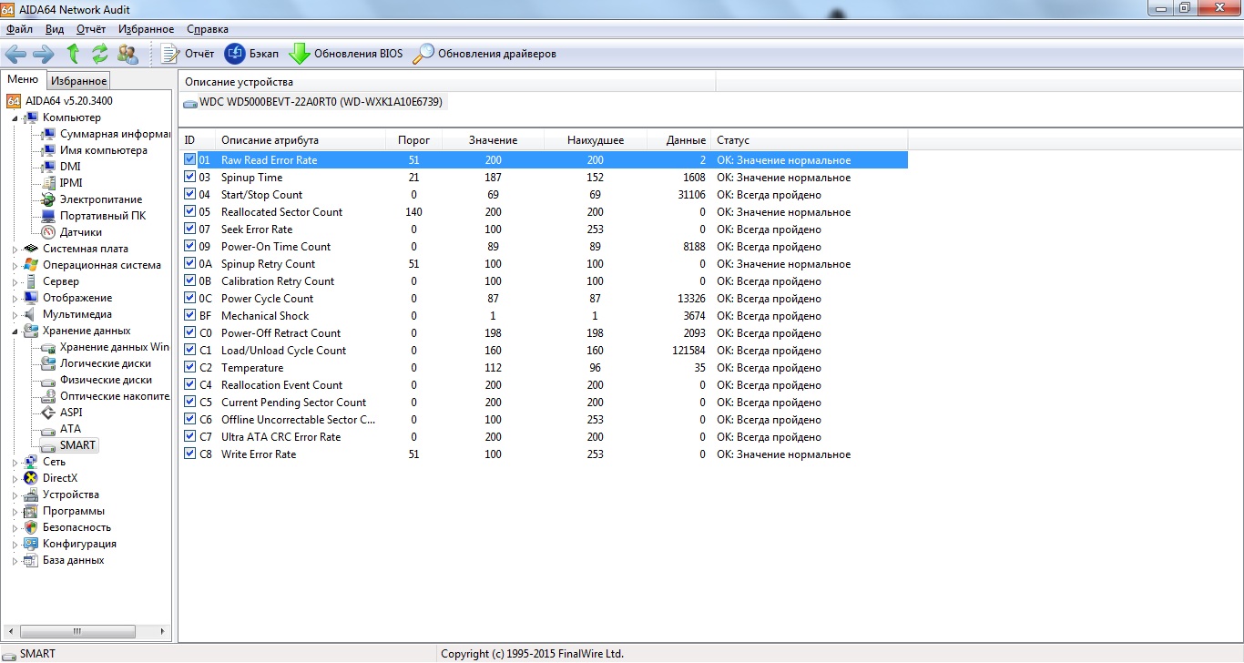Collapse the Компьютер tree node
The image size is (1244, 663).
click(15, 118)
